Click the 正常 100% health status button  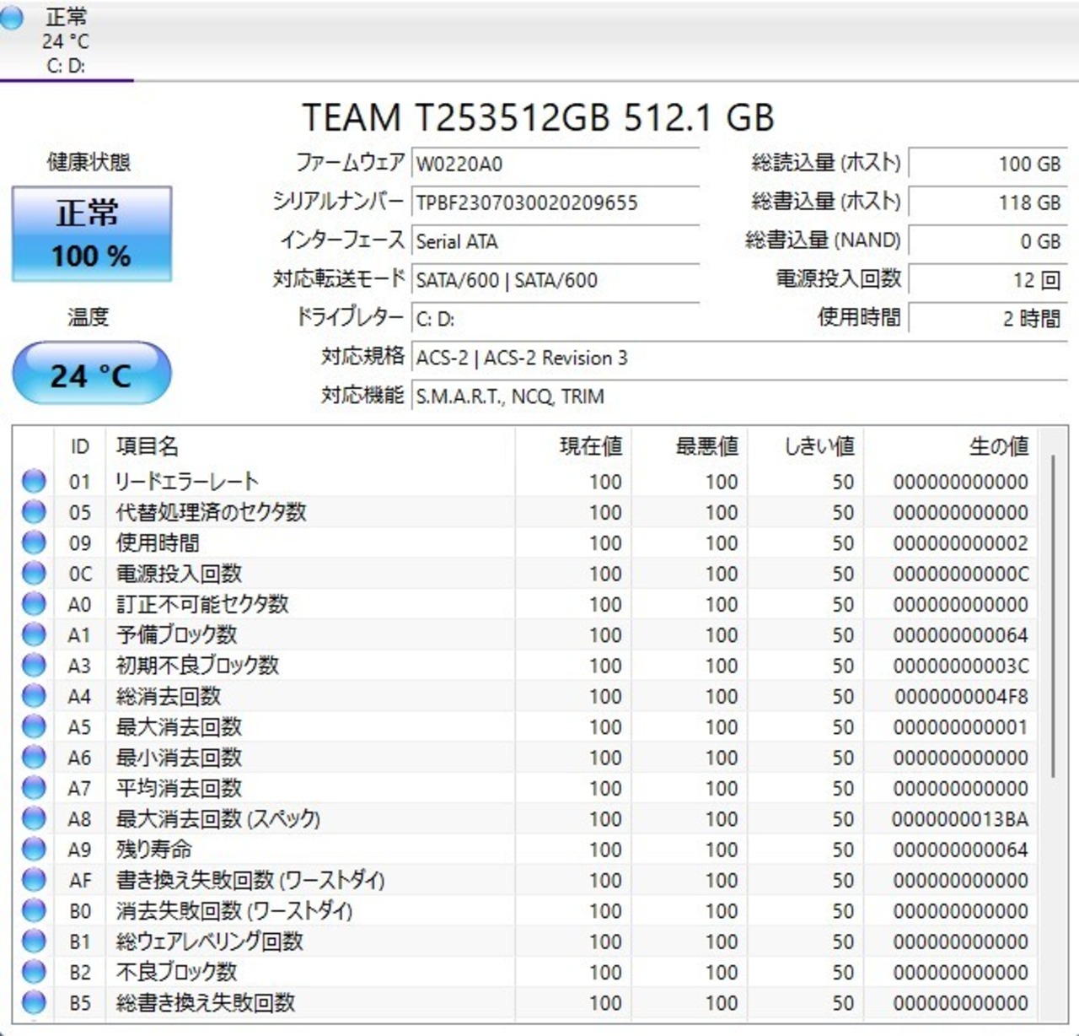(x=91, y=234)
